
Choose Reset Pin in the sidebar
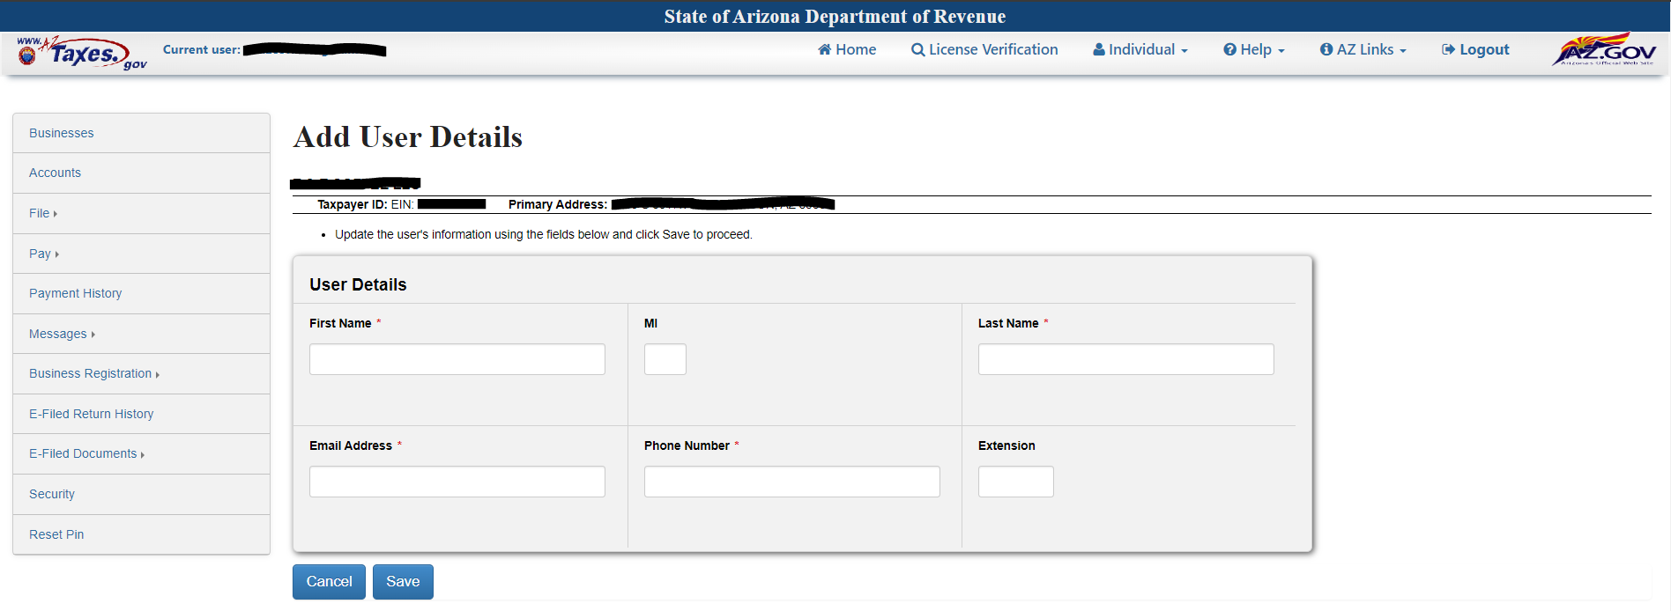pos(141,534)
